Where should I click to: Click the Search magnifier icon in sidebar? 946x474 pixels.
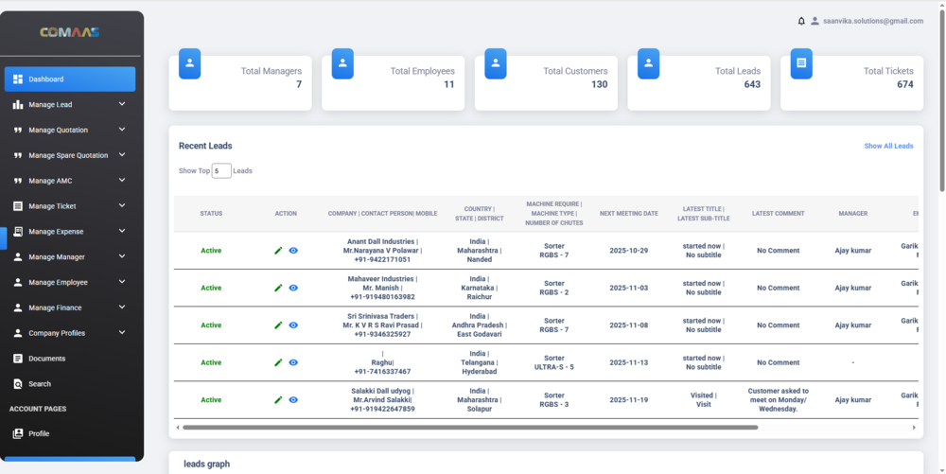[x=18, y=383]
